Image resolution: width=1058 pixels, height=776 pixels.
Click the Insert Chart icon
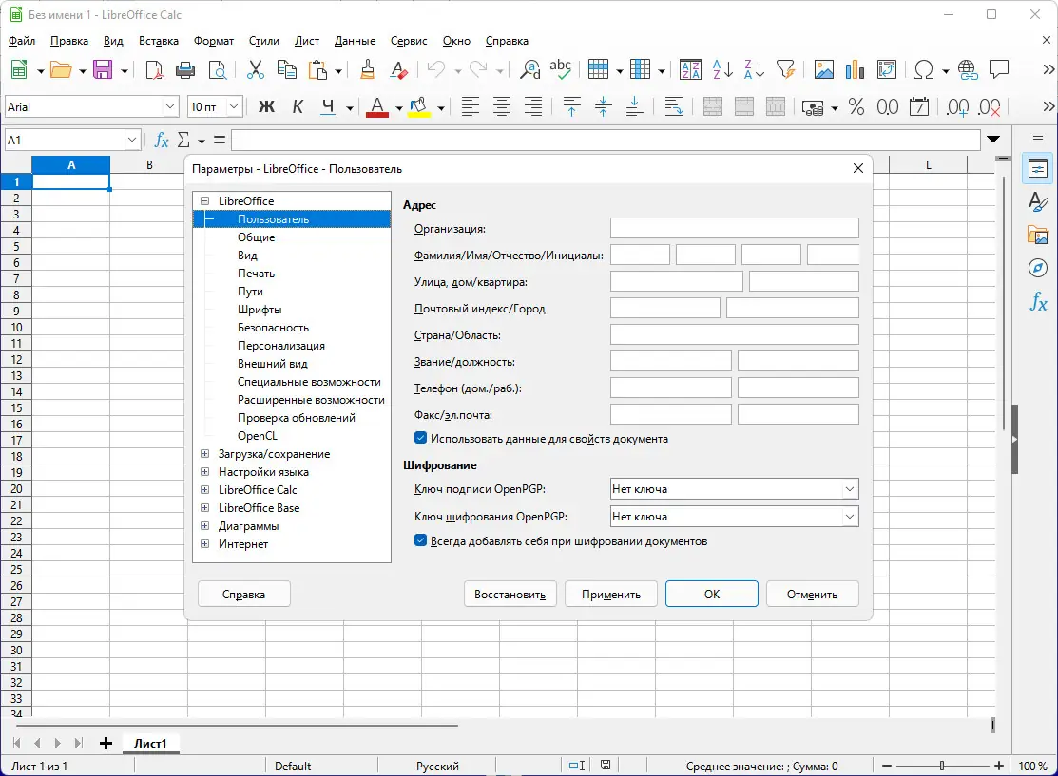coord(855,69)
